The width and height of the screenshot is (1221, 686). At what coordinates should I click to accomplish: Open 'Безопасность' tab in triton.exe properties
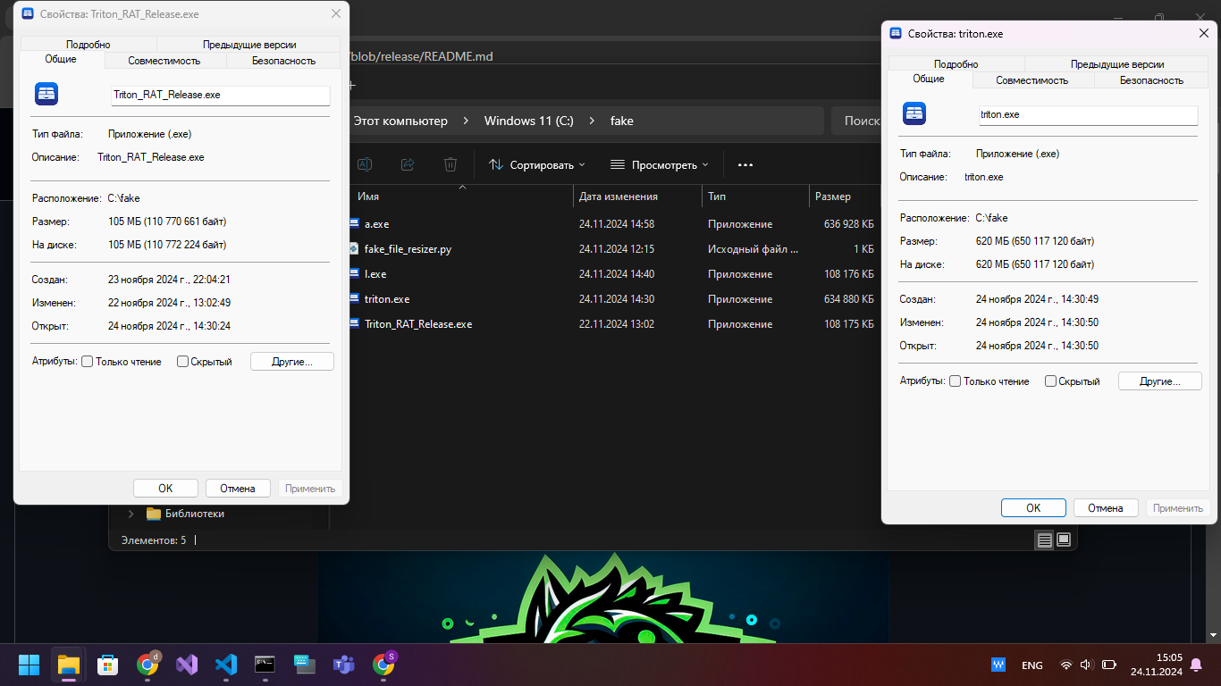(1151, 80)
